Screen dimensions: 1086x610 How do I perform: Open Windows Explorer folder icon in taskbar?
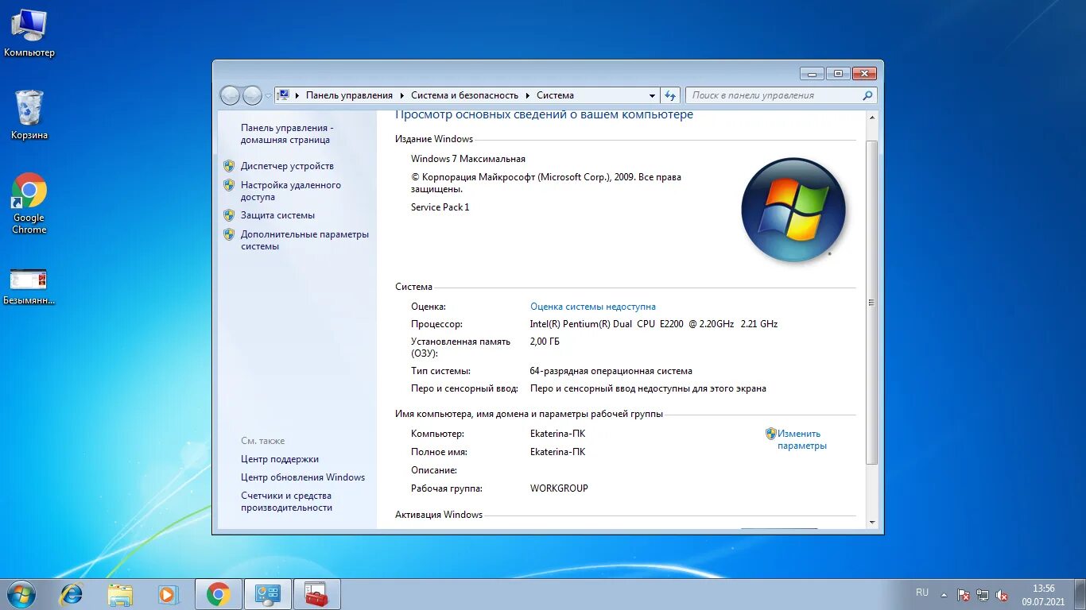[120, 594]
